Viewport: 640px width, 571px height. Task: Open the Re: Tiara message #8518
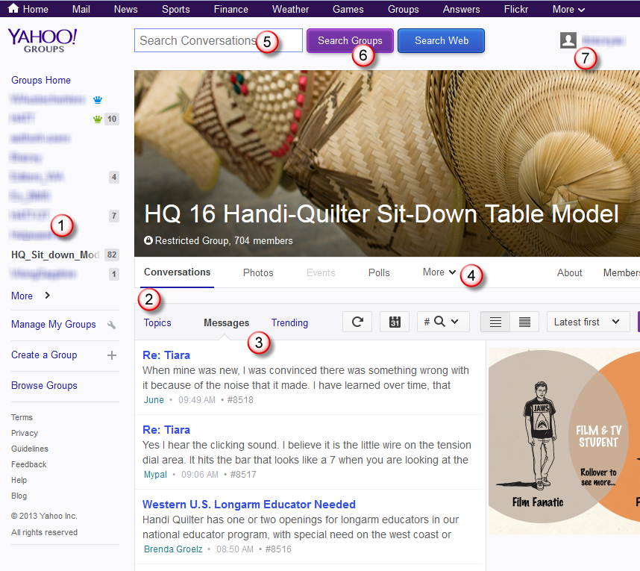tap(166, 355)
